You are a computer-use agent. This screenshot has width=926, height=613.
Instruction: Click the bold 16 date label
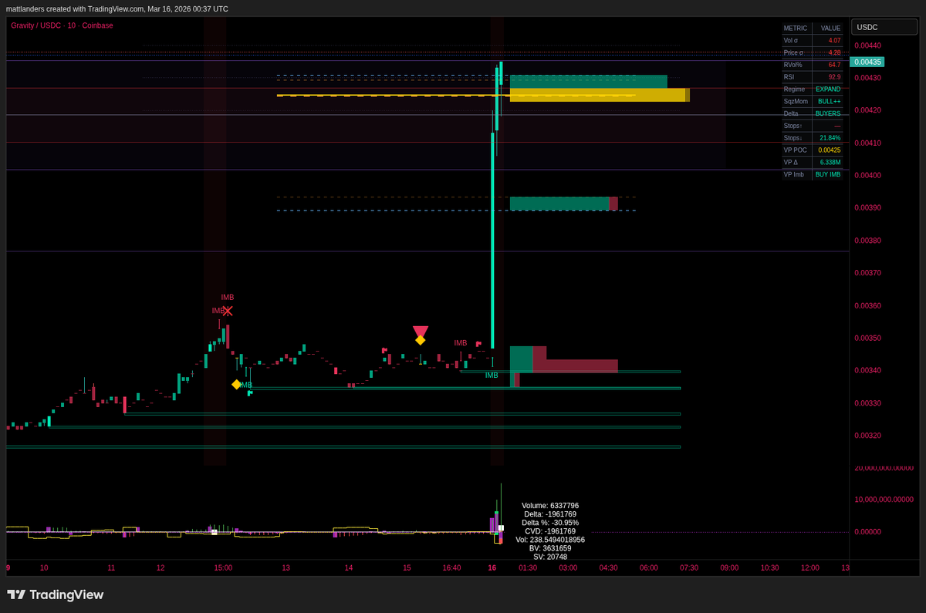492,568
